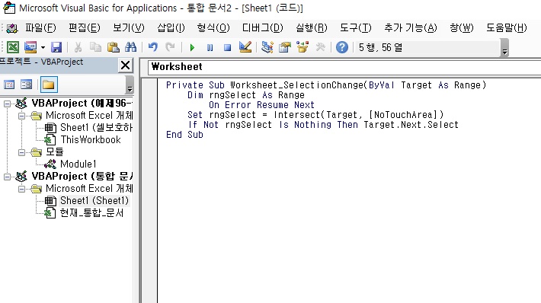The height and width of the screenshot is (303, 541).
Task: Click the Copy toolbar icon
Action: coord(95,47)
